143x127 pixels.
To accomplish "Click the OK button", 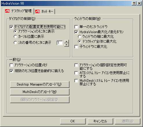I will 73,121.
